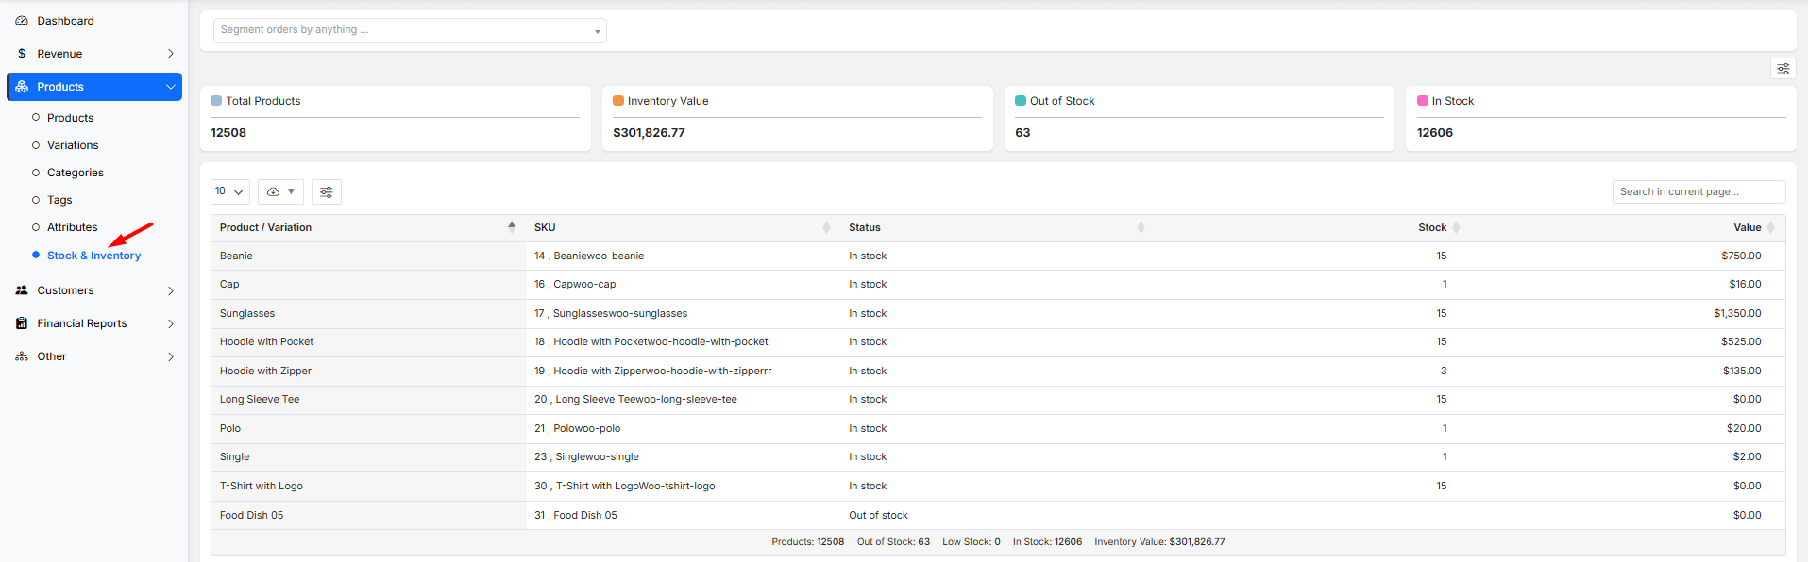Click the Other hierarchy icon in the sidebar

[22, 356]
